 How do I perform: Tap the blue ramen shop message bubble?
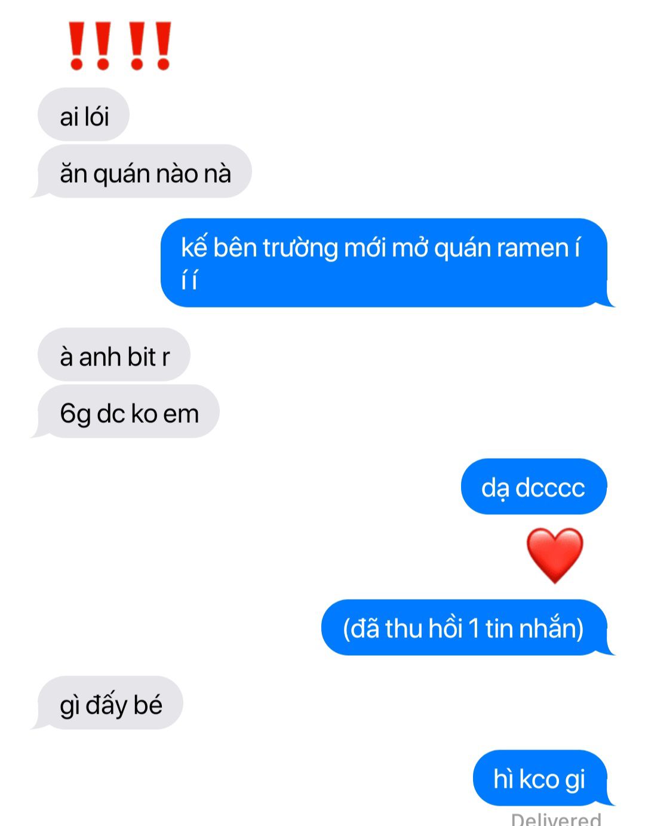(386, 263)
